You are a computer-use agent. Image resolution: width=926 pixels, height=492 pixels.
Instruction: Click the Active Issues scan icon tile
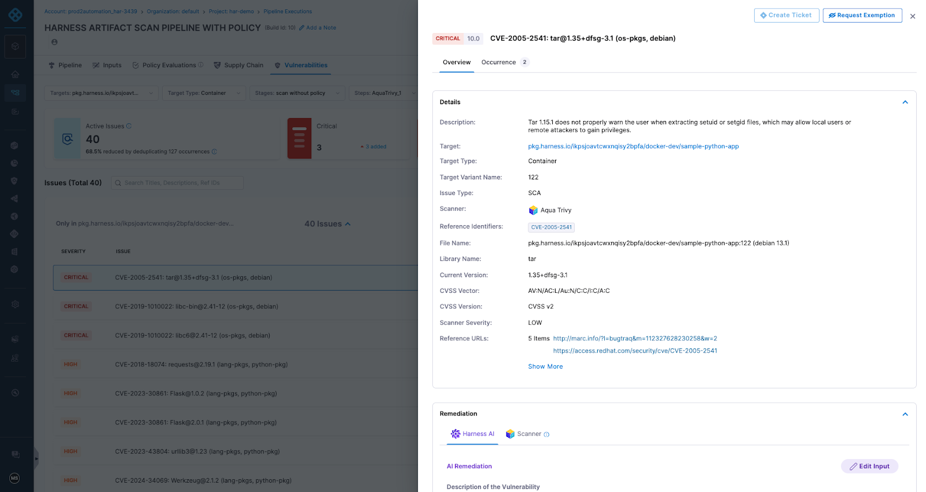pos(67,139)
